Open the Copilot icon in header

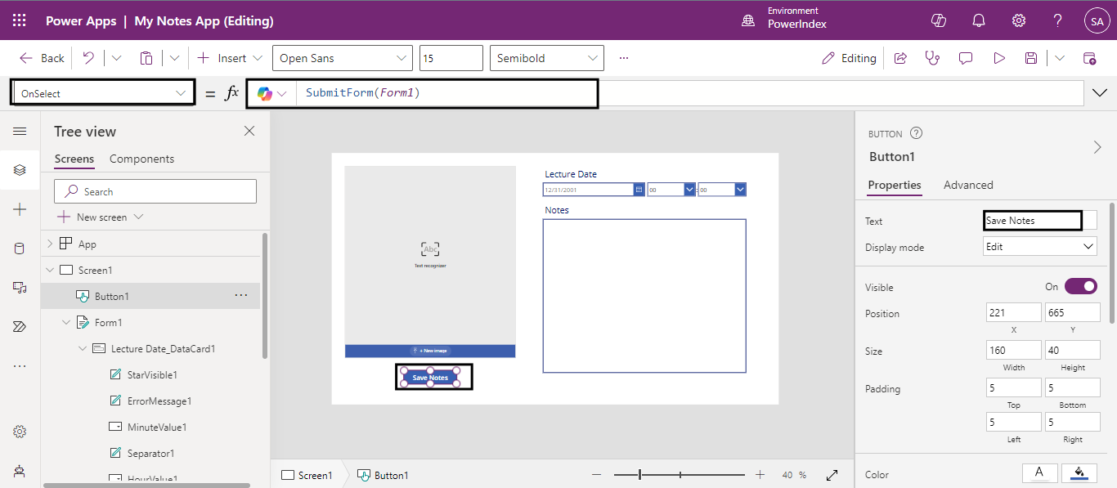coord(939,20)
